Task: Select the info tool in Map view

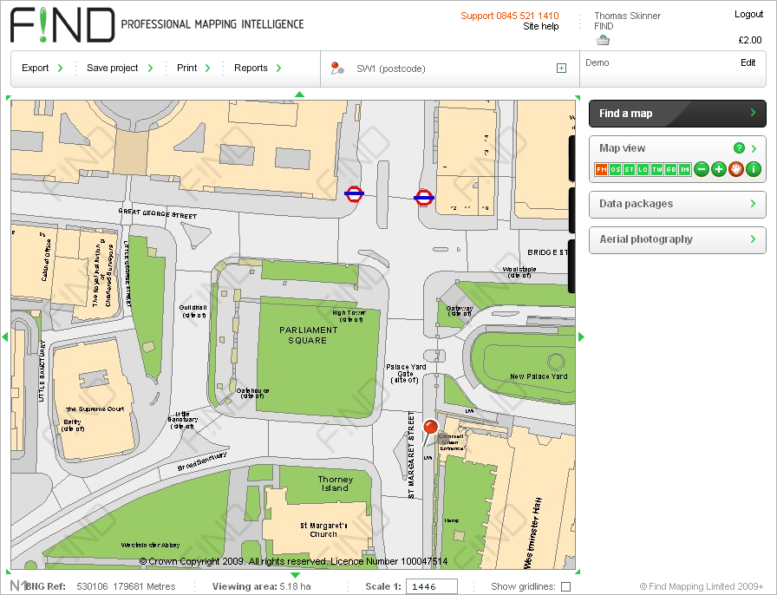Action: (x=754, y=170)
